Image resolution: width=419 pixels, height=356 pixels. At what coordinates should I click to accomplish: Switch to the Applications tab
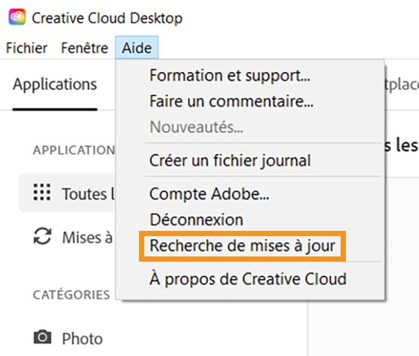54,84
